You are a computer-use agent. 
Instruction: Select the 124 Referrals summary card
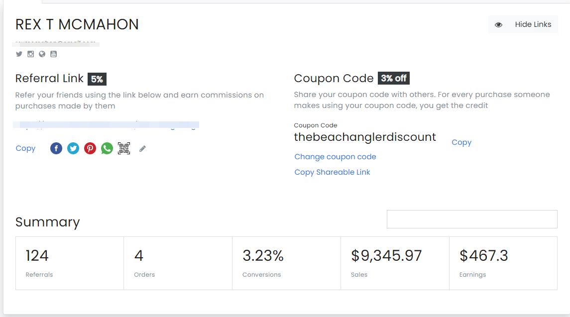click(69, 263)
